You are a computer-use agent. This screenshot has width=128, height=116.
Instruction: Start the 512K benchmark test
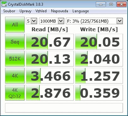click(x=15, y=59)
